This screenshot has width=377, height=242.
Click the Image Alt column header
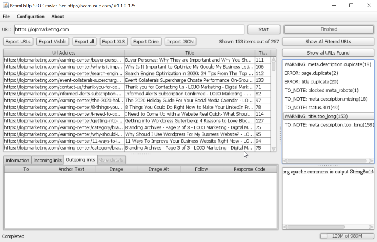tap(159, 169)
